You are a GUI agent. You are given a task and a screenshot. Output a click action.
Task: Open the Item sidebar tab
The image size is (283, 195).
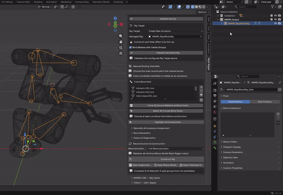pyautogui.click(x=209, y=19)
